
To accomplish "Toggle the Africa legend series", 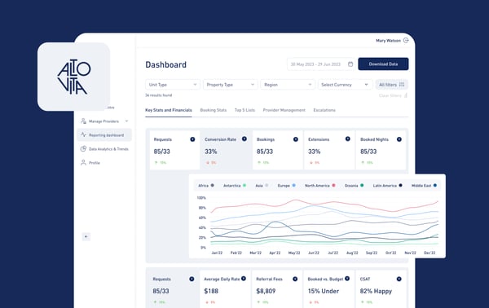I will [206, 186].
